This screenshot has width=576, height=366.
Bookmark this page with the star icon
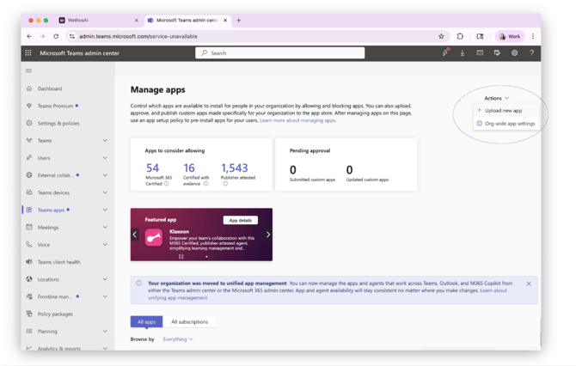tap(441, 36)
